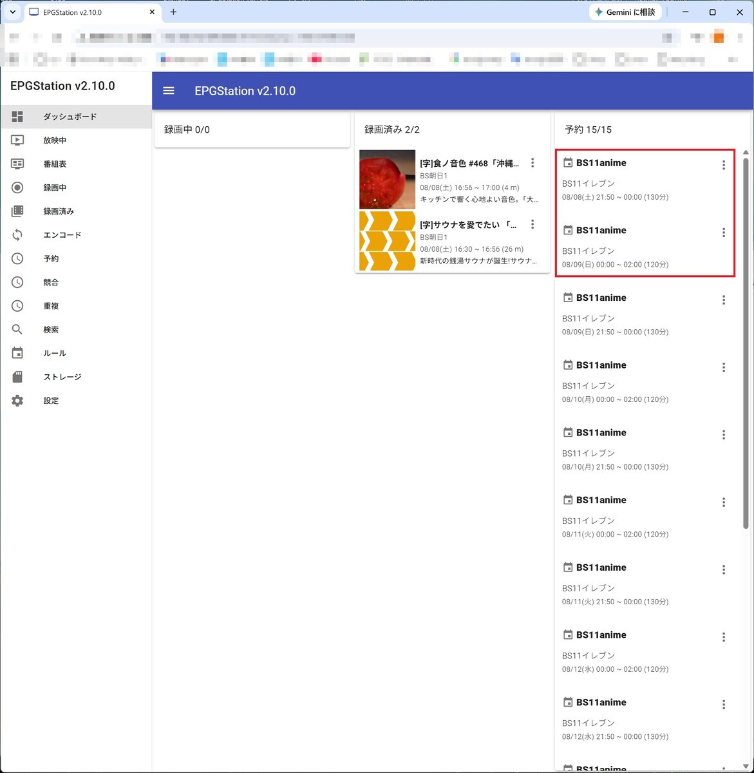Open a new browser tab
The height and width of the screenshot is (773, 754).
click(173, 12)
